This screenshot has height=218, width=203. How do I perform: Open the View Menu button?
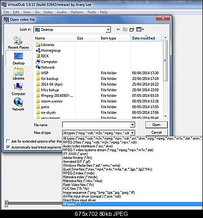pyautogui.click(x=140, y=29)
